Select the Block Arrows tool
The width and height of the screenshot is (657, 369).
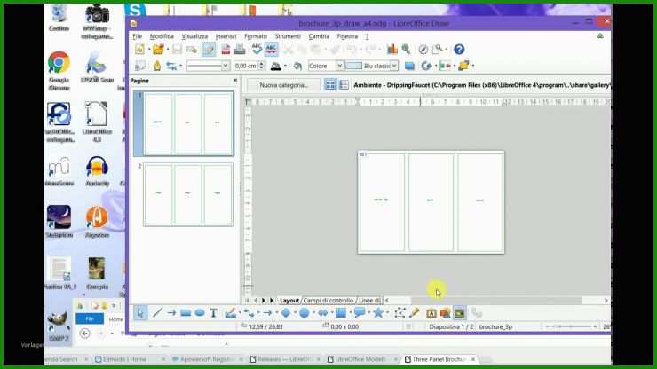(322, 313)
